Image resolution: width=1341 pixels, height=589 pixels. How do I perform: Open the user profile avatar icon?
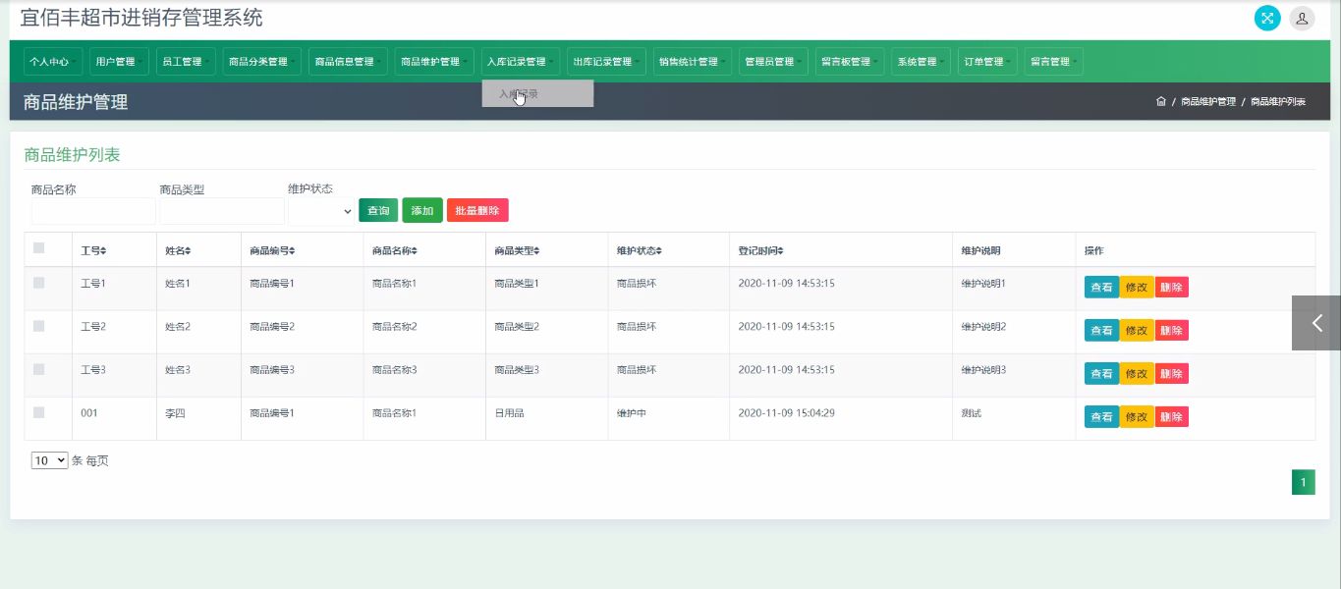1302,18
